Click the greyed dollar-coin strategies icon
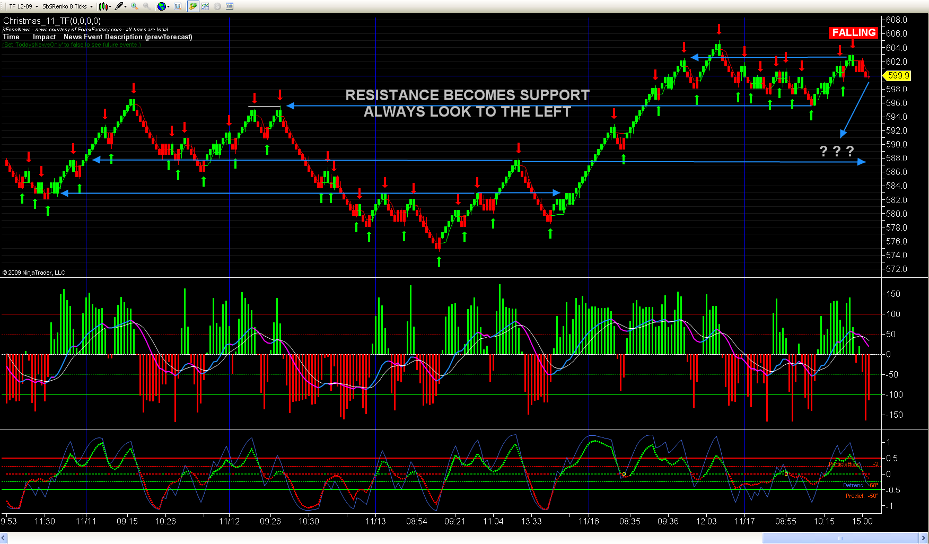Viewport: 929px width, 544px height. pos(217,6)
